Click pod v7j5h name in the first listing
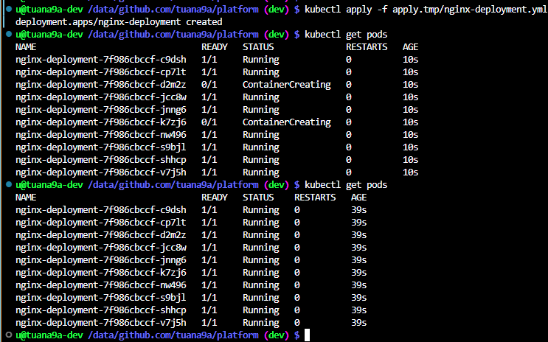The height and width of the screenshot is (342, 548). tap(101, 172)
